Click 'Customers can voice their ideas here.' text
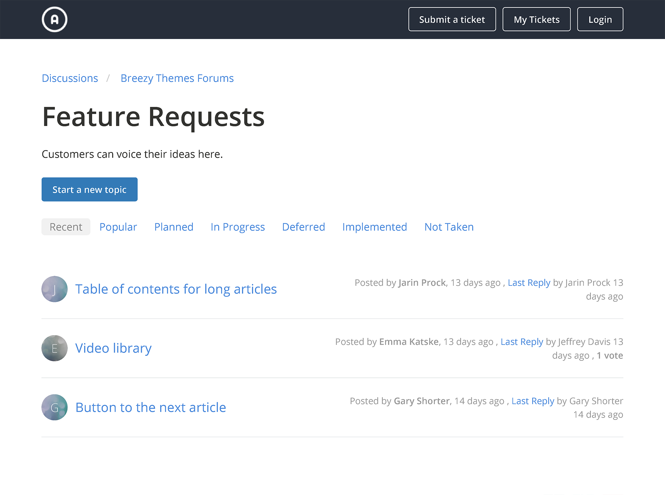The width and height of the screenshot is (665, 495). pyautogui.click(x=132, y=154)
